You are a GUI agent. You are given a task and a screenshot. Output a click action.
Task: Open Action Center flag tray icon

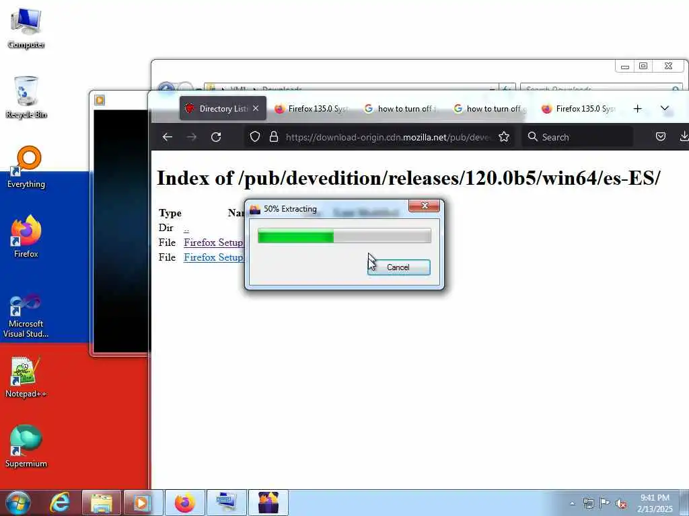click(x=605, y=503)
